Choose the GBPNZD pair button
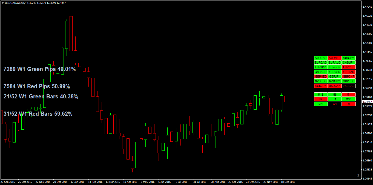Image resolution: width=373 pixels, height=185 pixels. tap(321, 76)
